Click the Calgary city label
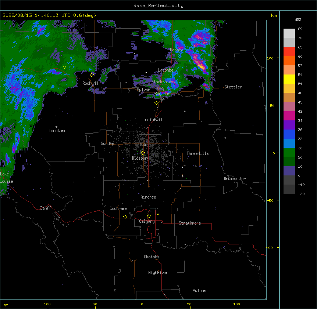 coord(147,221)
